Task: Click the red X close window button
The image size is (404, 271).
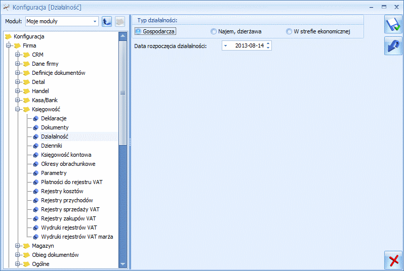Action: point(393,260)
